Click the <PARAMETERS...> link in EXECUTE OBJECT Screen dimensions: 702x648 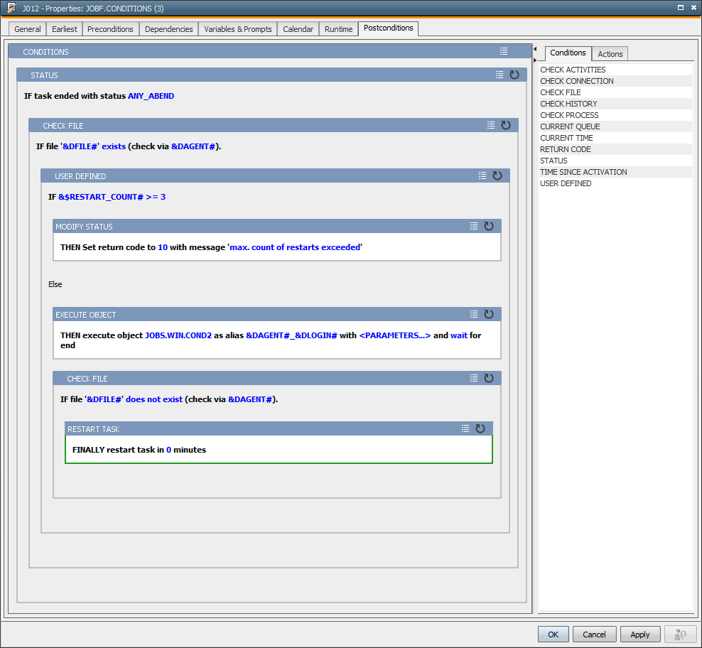point(395,335)
